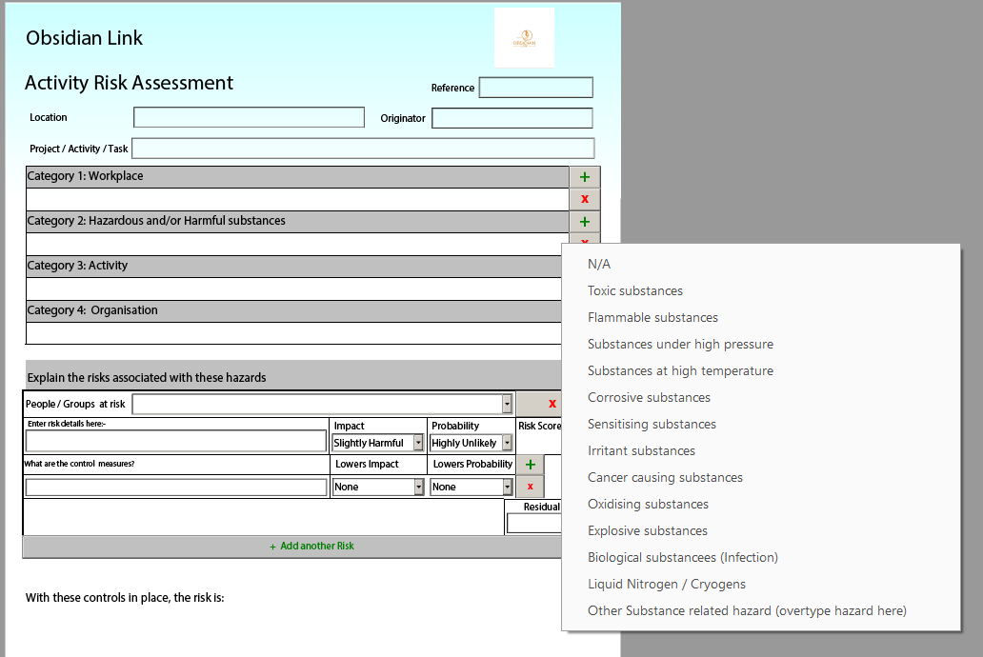This screenshot has width=983, height=657.
Task: Choose Flammable substances in the popup menu
Action: [x=652, y=317]
